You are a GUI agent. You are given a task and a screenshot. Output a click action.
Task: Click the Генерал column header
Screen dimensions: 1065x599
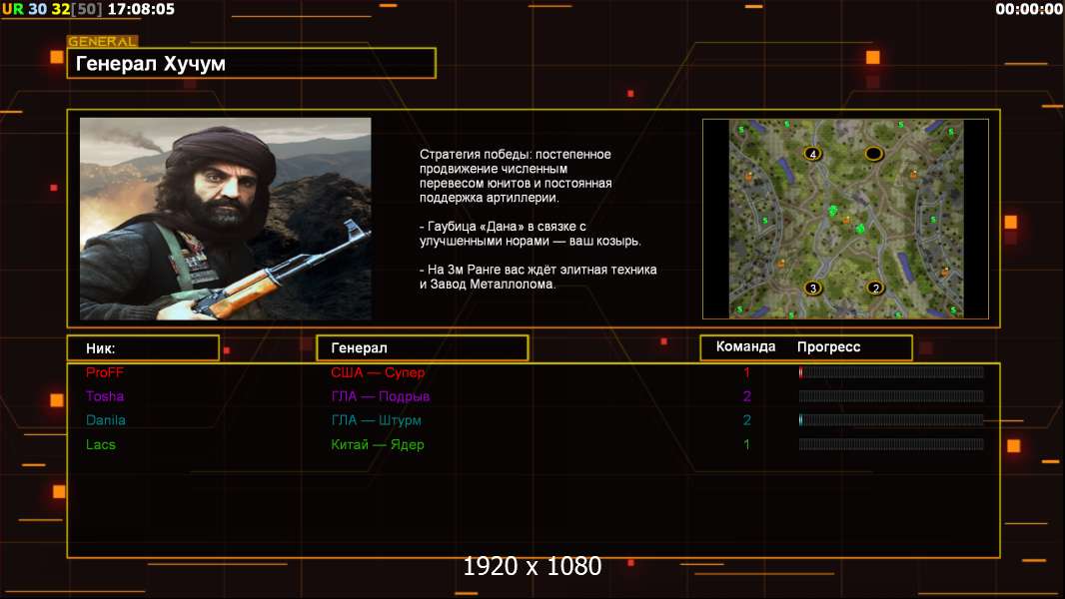422,348
